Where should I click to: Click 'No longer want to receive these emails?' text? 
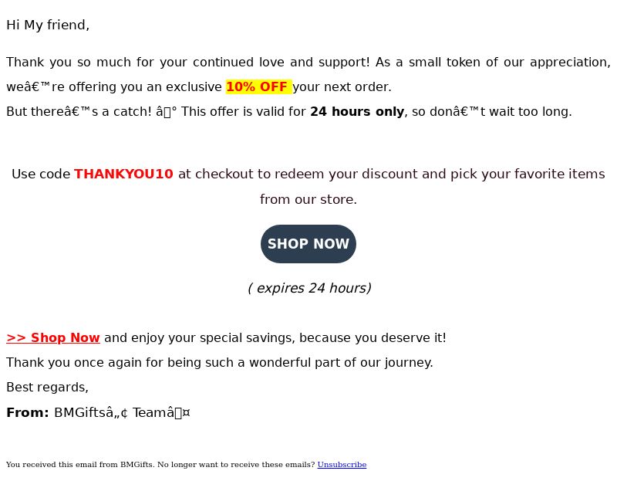coord(236,465)
